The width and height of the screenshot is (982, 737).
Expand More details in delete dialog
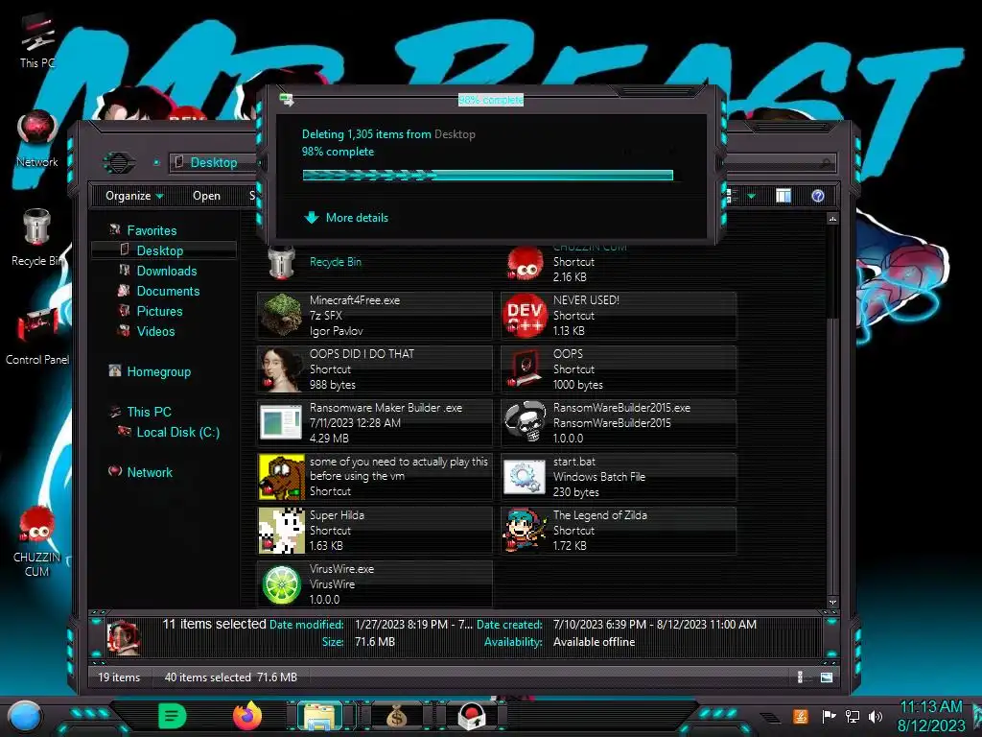click(345, 218)
